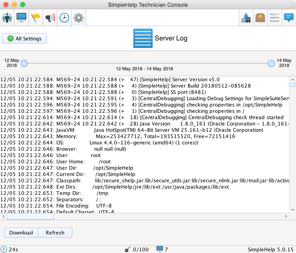Click the '24s' timer text
Viewport: 296px width, 253px height.
[13, 250]
